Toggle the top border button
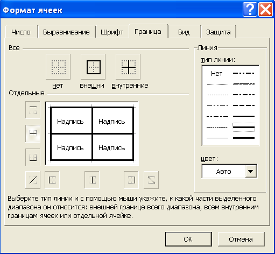Screen dimensions: 275x254 click(33, 110)
